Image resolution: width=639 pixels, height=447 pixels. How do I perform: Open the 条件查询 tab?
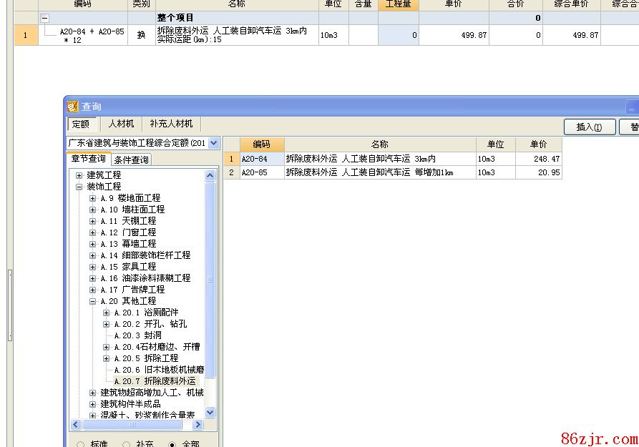pyautogui.click(x=132, y=159)
